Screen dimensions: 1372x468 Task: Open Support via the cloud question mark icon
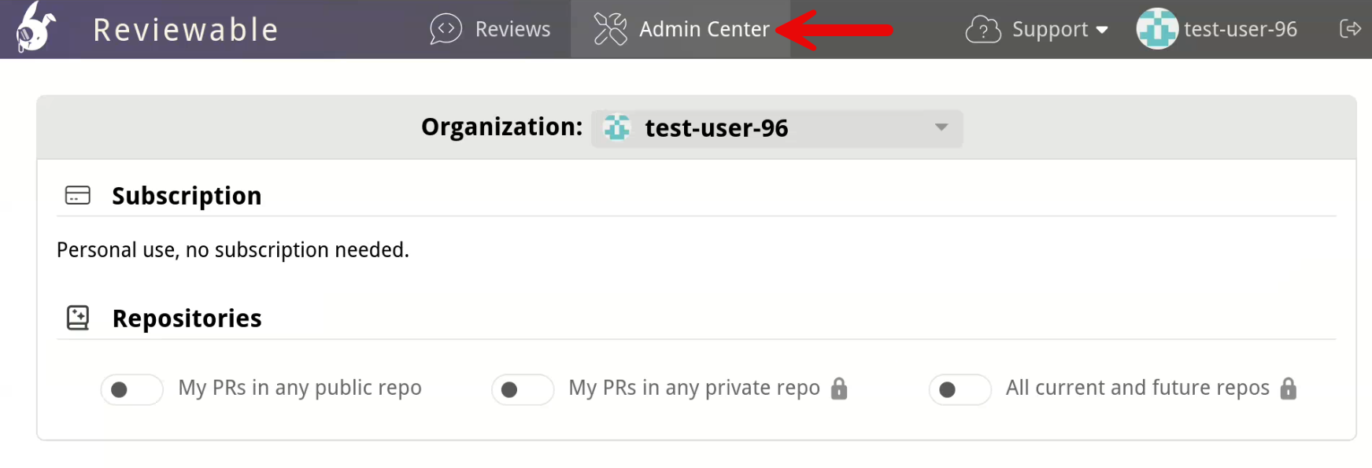[x=983, y=29]
